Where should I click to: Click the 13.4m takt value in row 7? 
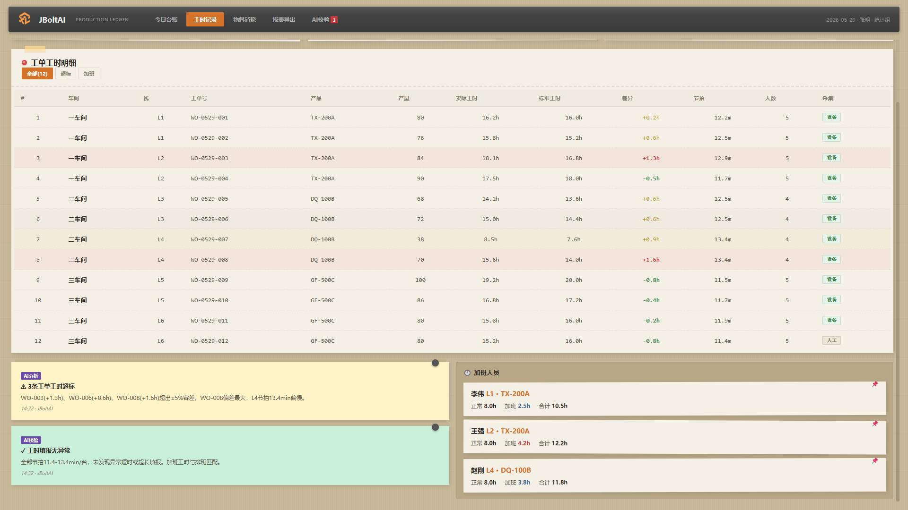click(723, 239)
